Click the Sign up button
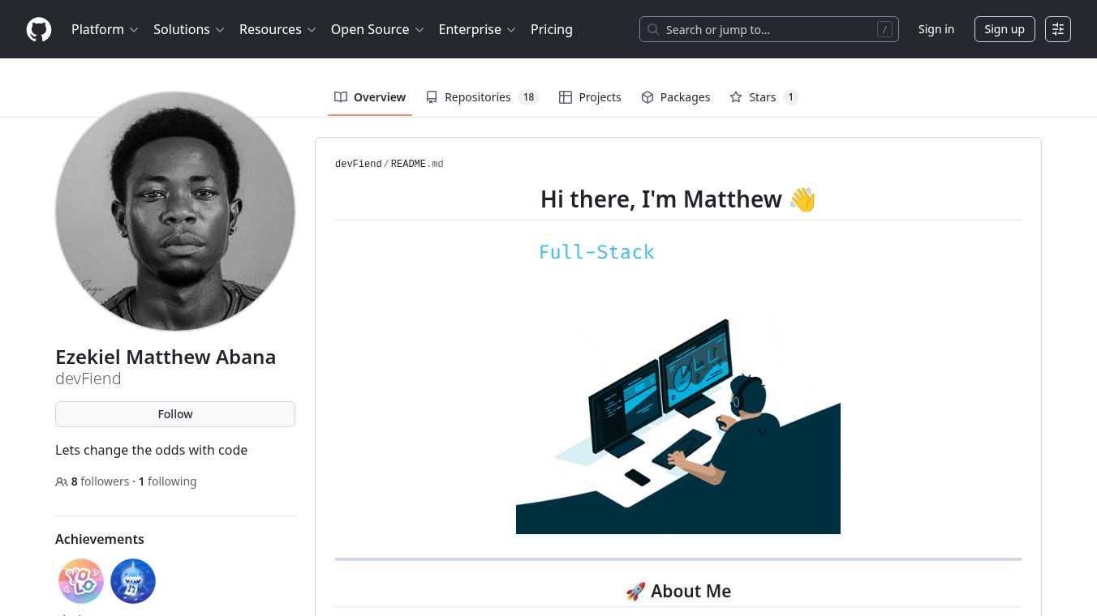 point(1005,29)
